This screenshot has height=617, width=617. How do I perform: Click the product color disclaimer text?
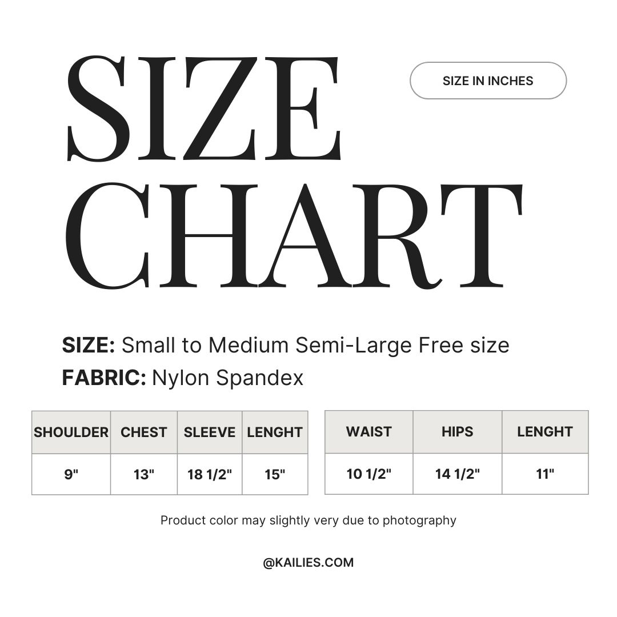(308, 520)
